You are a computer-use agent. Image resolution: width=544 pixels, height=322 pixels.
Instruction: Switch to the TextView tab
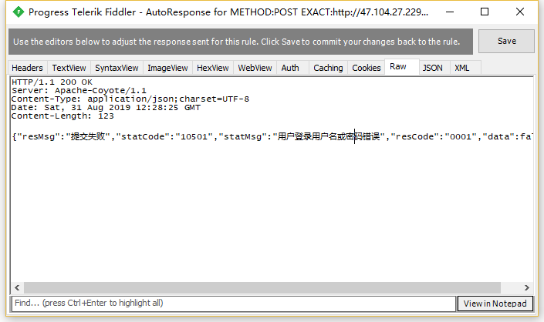point(69,68)
